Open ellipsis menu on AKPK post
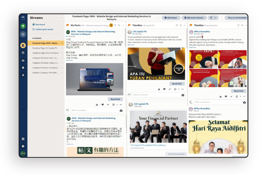 (x=244, y=97)
